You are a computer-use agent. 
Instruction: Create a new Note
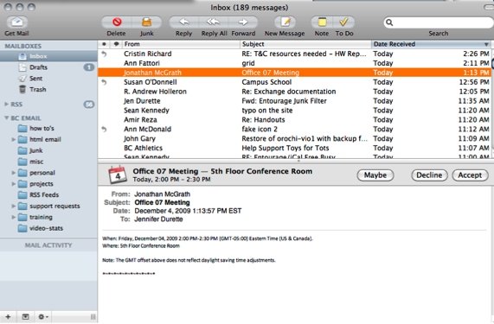pyautogui.click(x=322, y=22)
